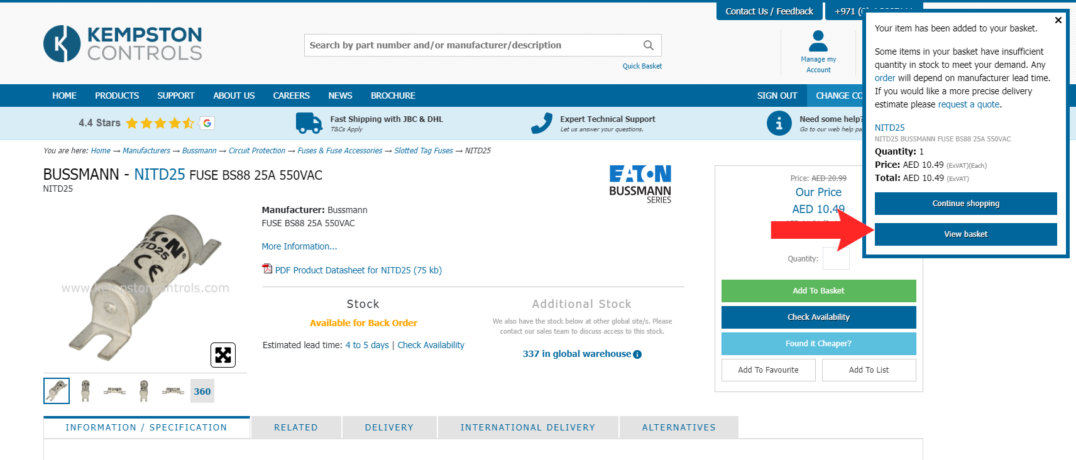Click the 4 to 5 days link
Viewport: 1076px width, 460px height.
[x=367, y=345]
